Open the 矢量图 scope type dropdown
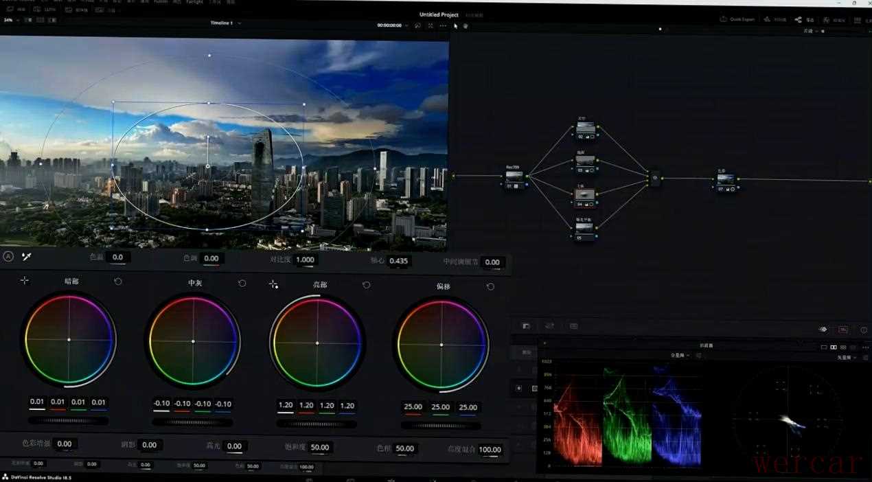Screen dimensions: 872x482 point(847,357)
